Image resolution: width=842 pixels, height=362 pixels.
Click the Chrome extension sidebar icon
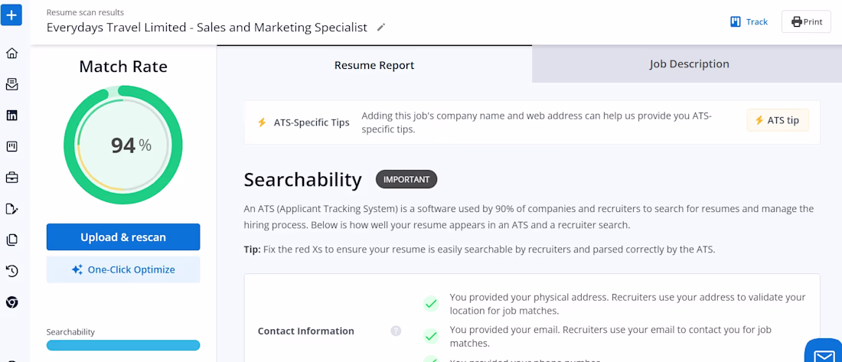11,302
